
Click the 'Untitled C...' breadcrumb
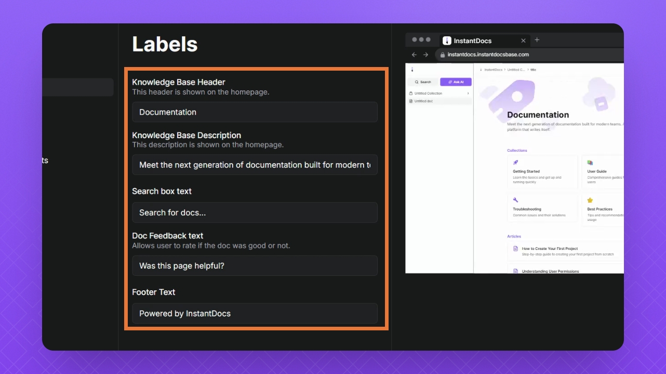[516, 70]
